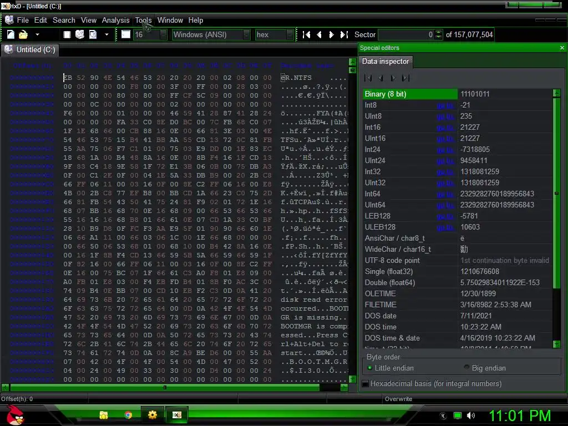Viewport: 568px width, 426px height.
Task: Click the New file icon
Action: 11,34
